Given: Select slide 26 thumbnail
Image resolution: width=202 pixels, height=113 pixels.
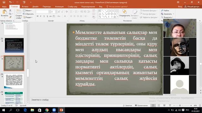Looking at the screenshot, I should coord(14,45).
